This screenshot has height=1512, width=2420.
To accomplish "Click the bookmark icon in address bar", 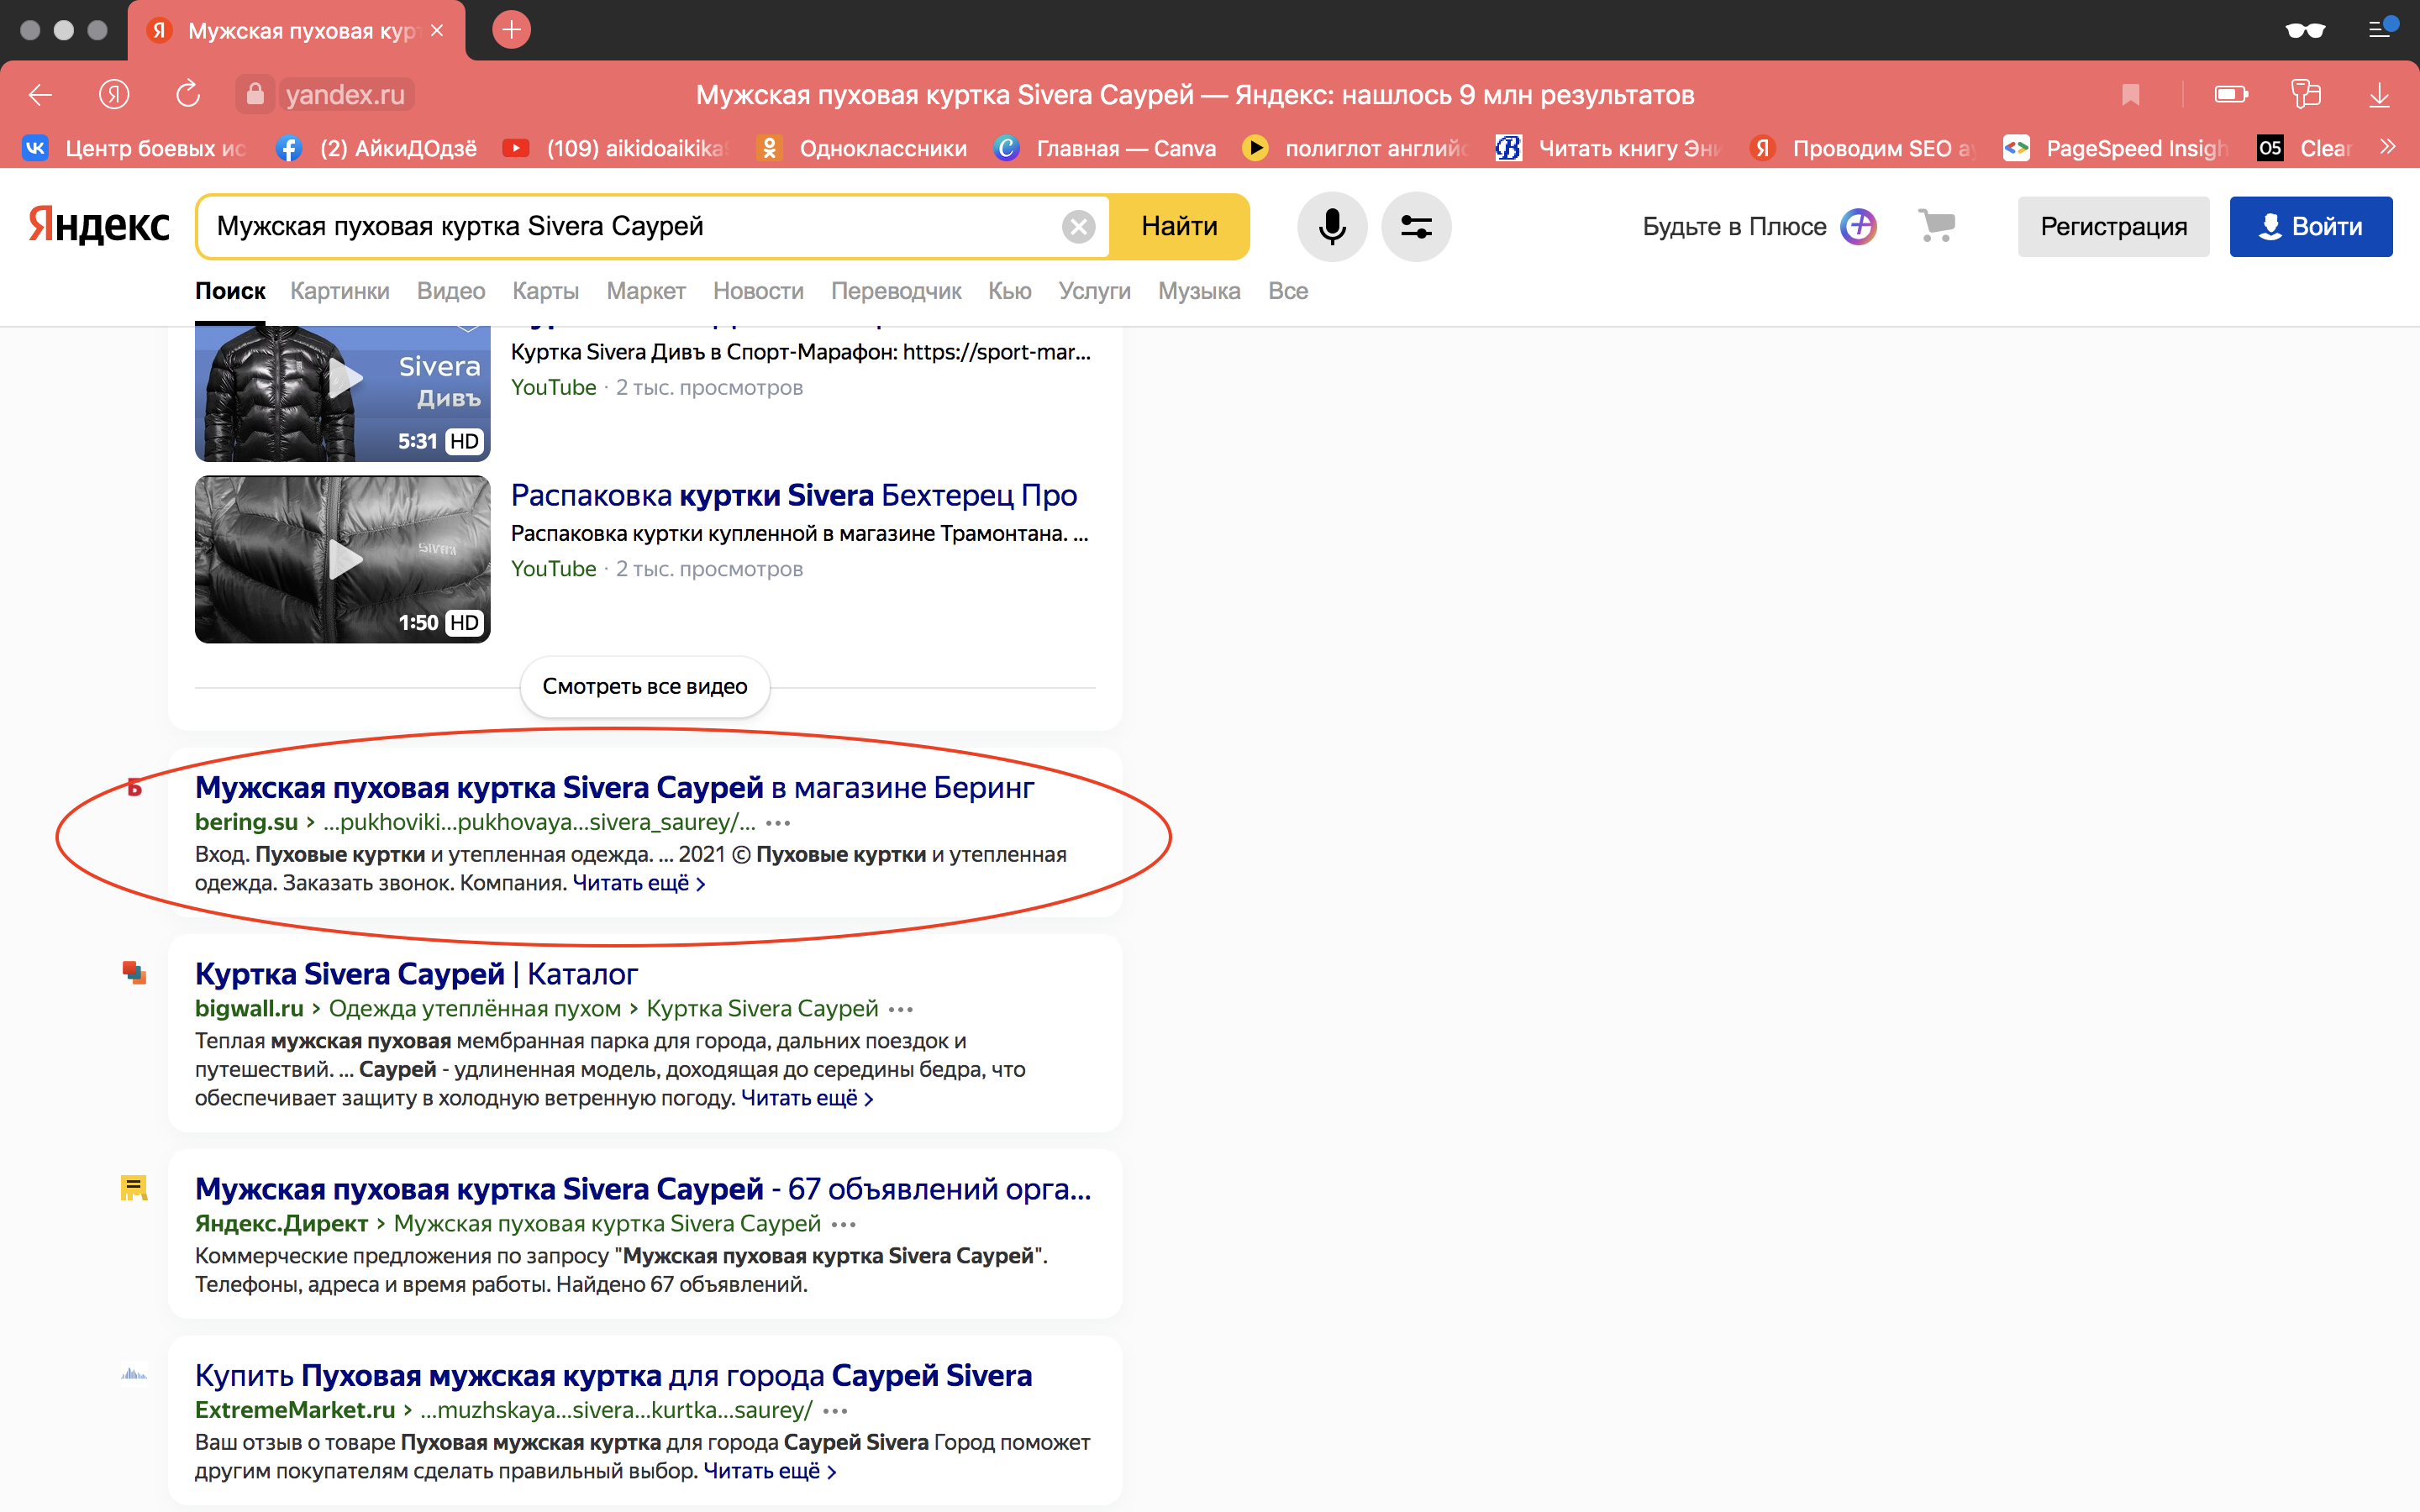I will 2130,95.
